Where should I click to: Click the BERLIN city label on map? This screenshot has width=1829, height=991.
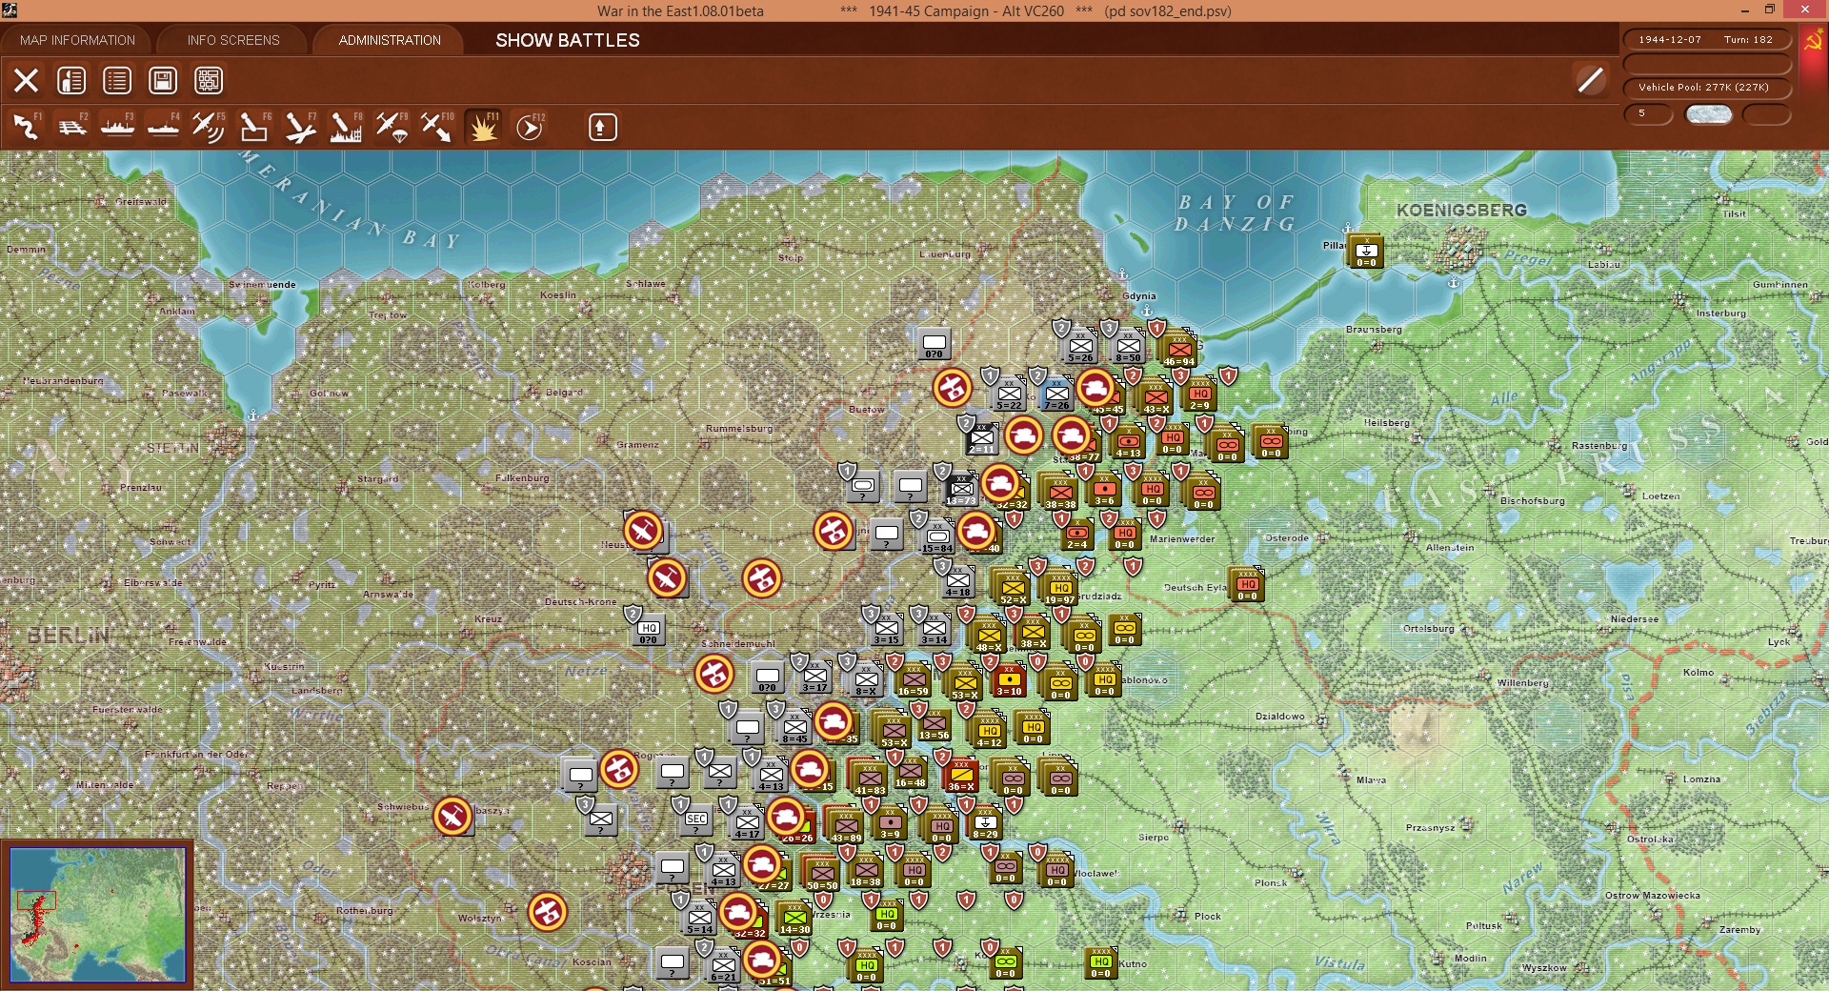pyautogui.click(x=69, y=635)
